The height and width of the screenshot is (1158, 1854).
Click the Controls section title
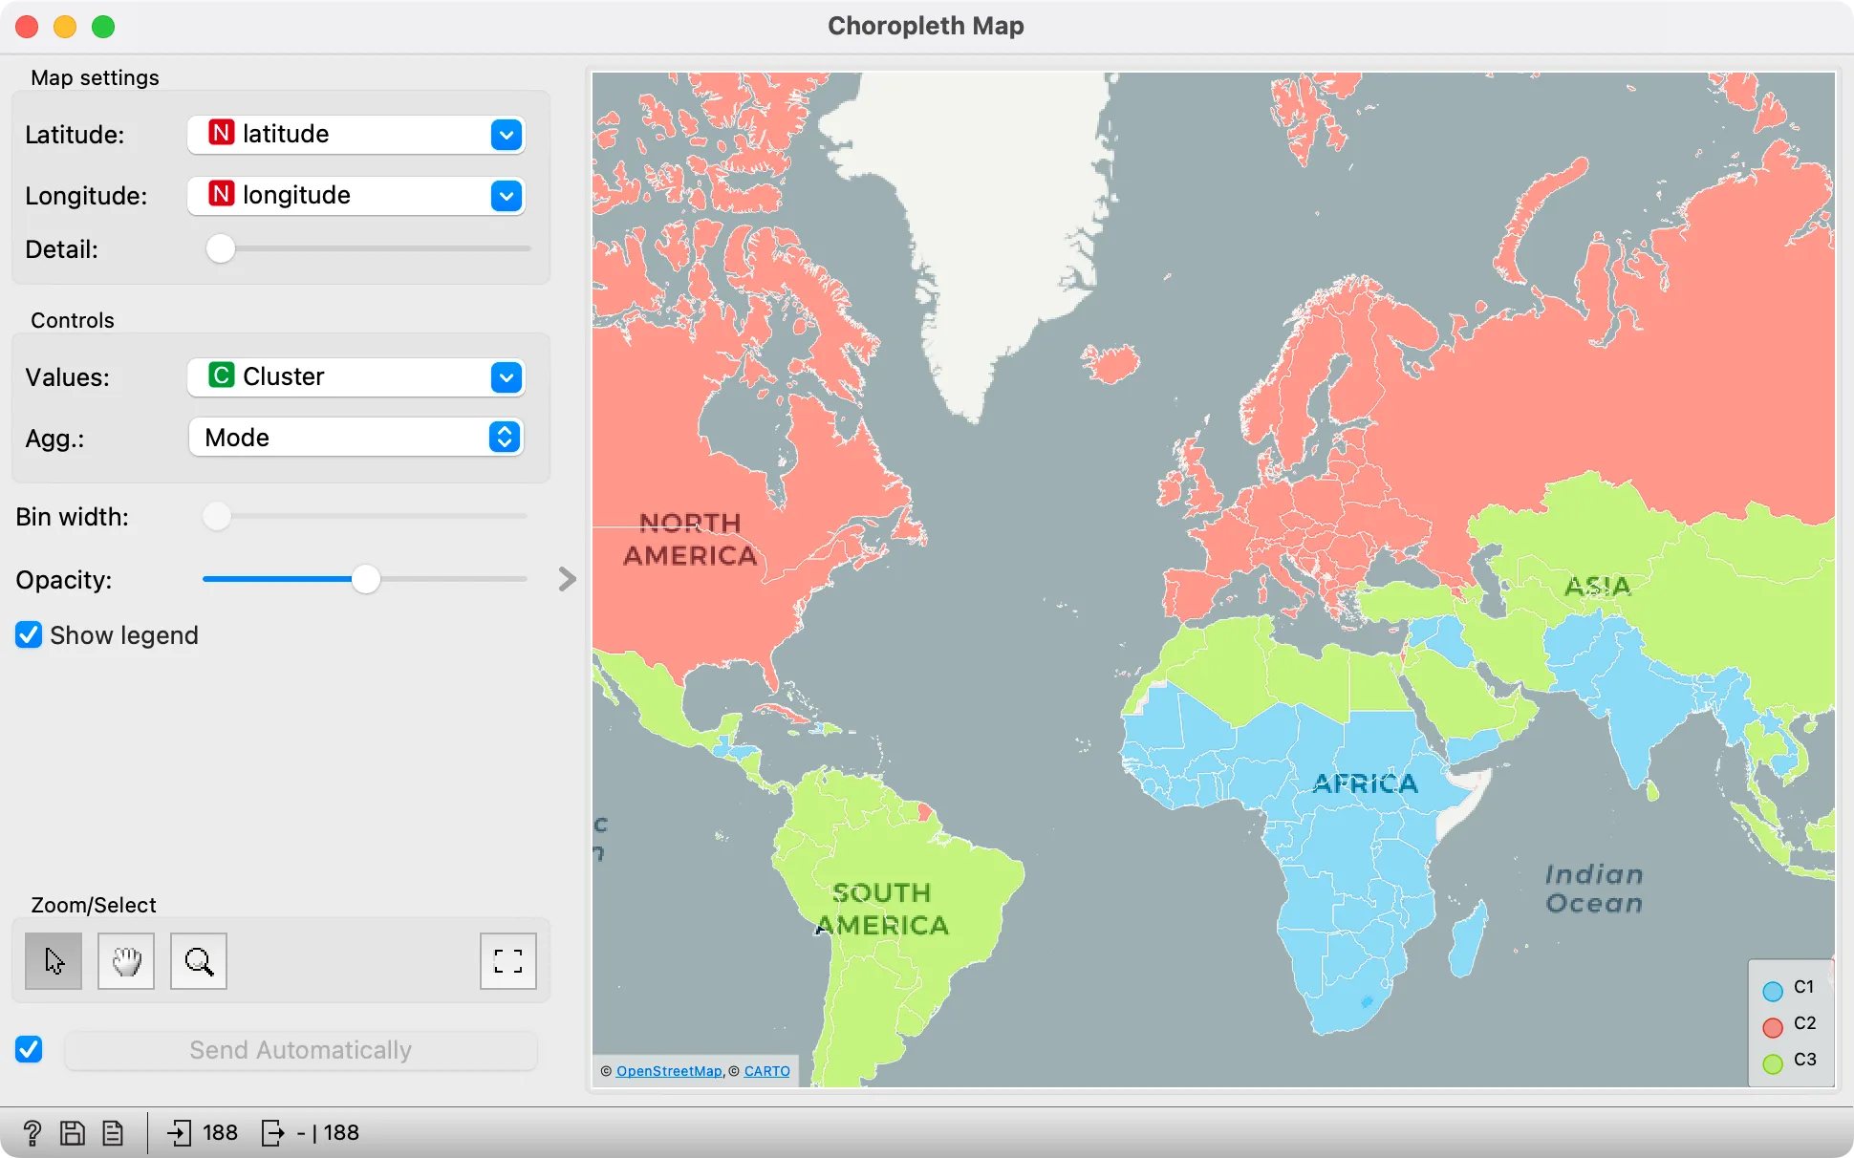pyautogui.click(x=73, y=320)
